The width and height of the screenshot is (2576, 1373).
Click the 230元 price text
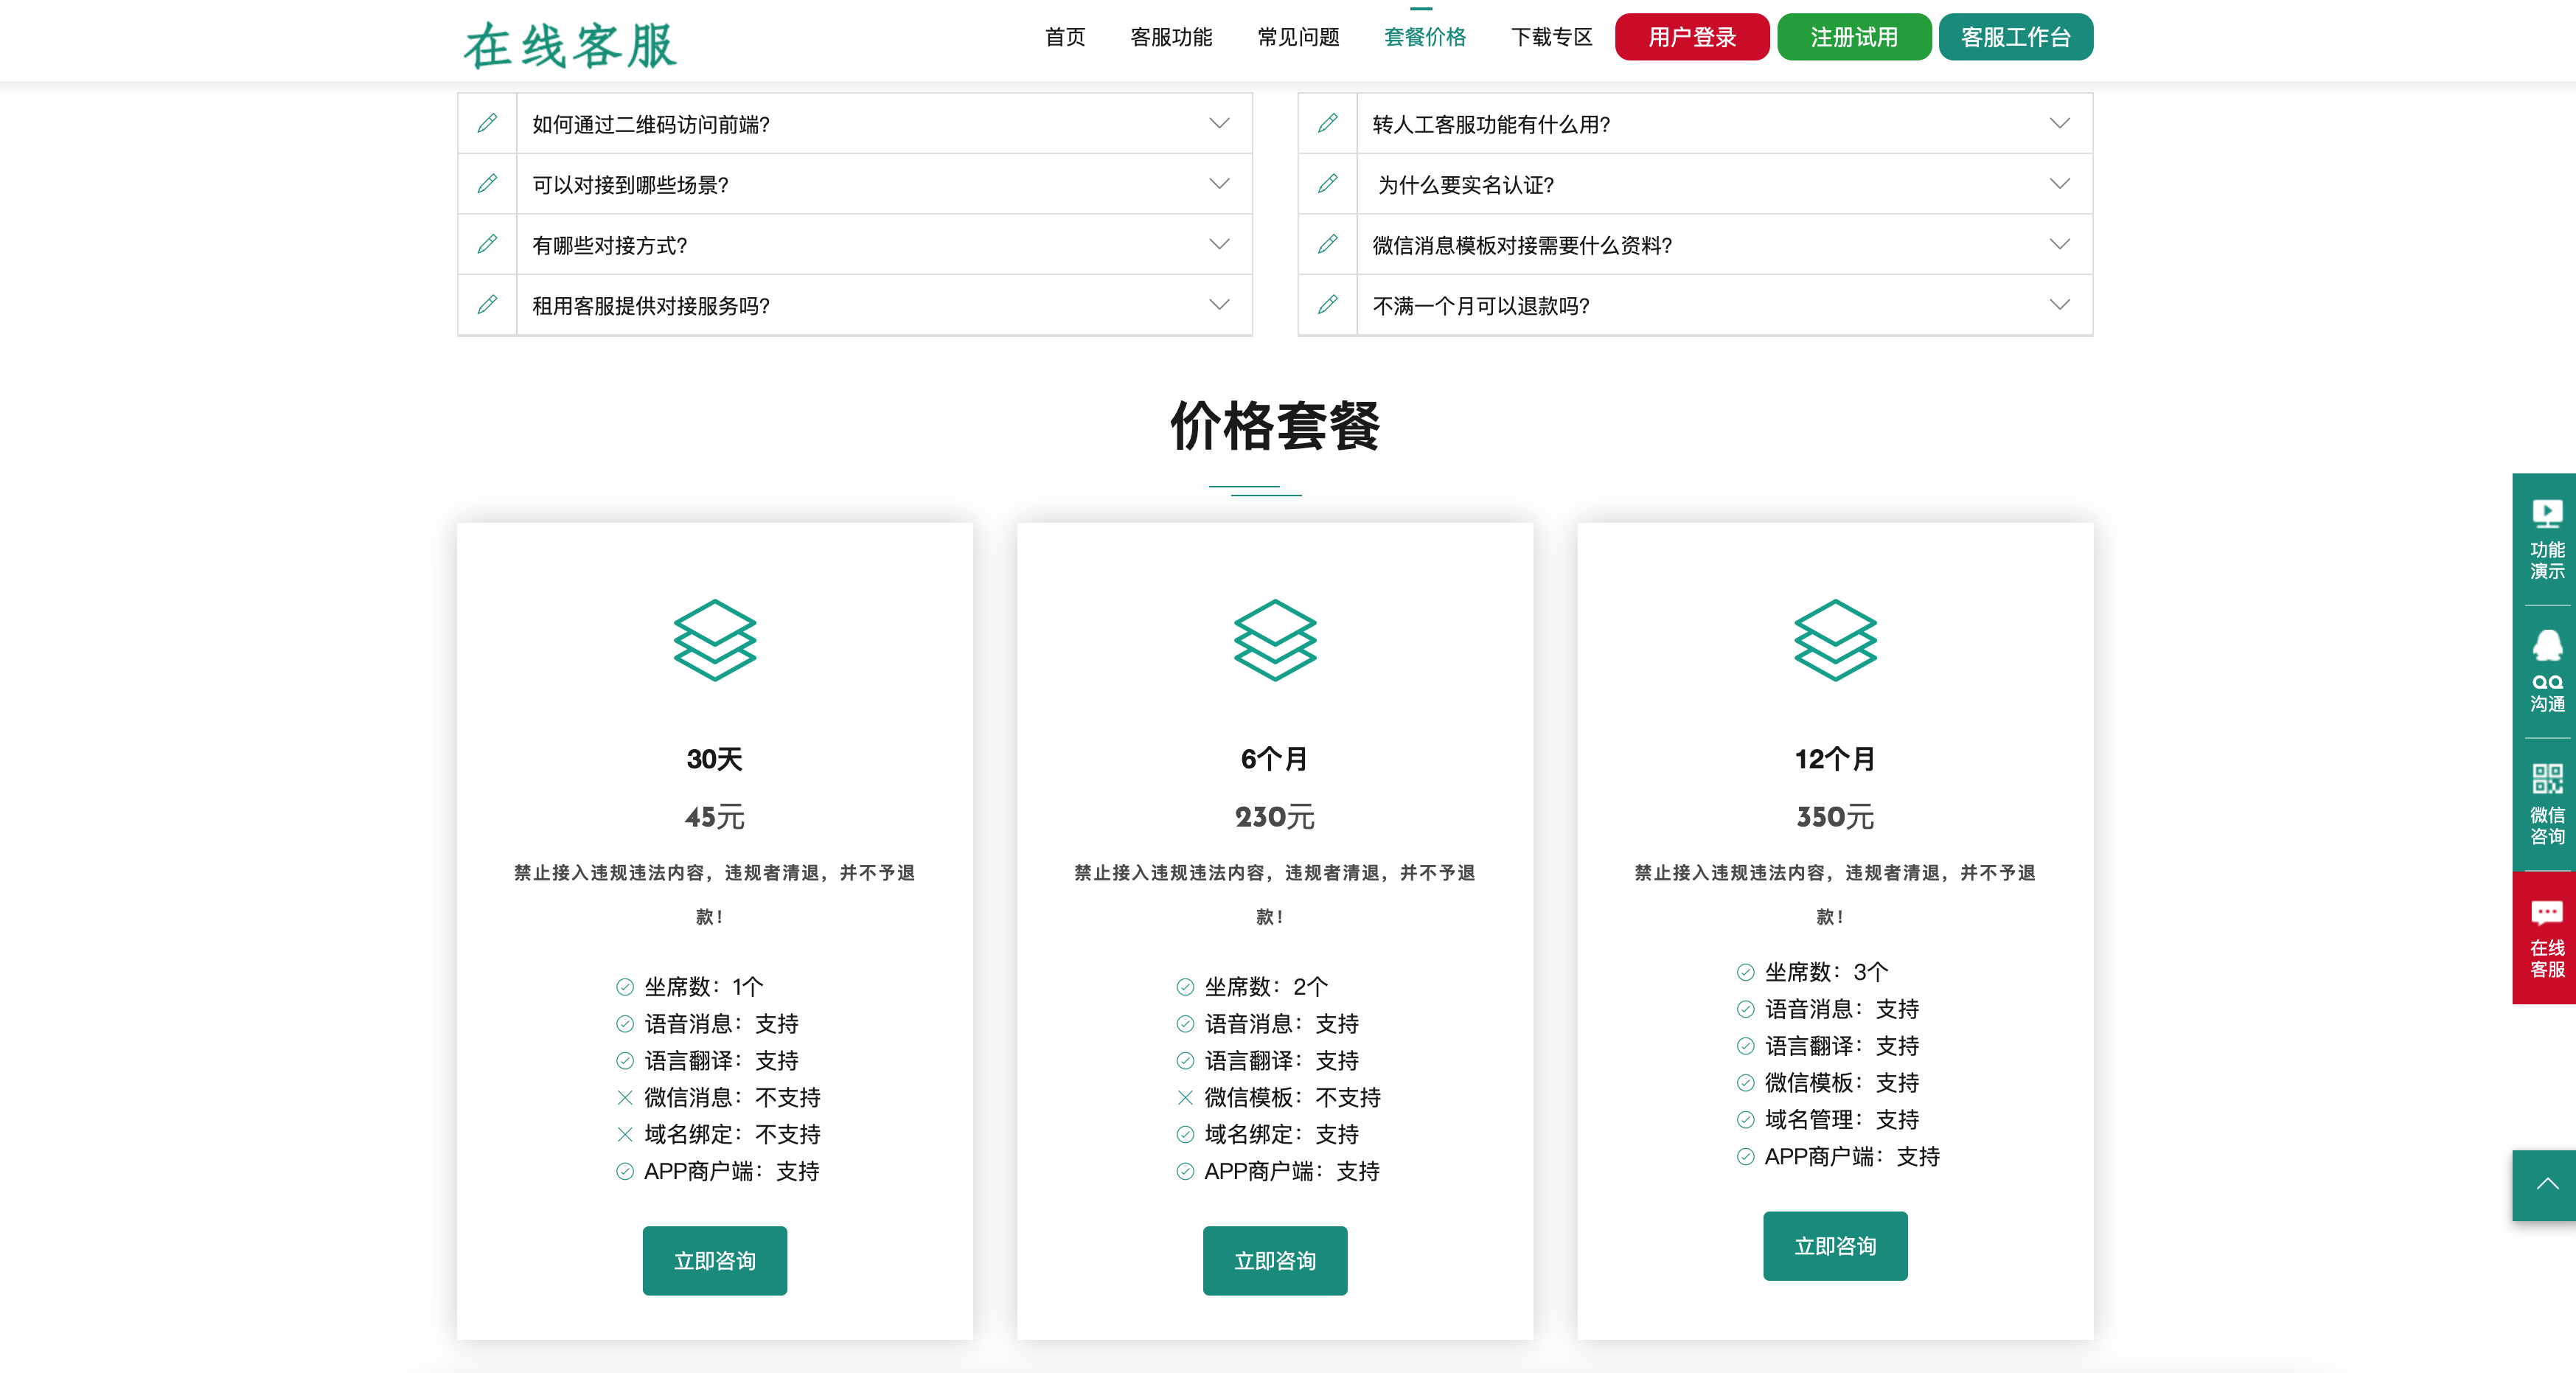tap(1275, 817)
